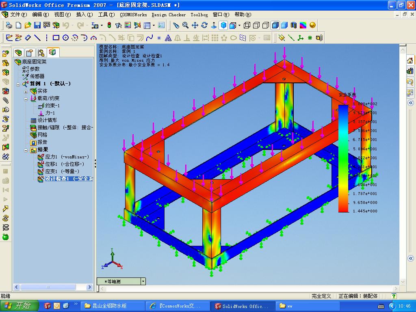Toggle Shaded With Edges display mode
Viewport: 416px width, 312px height.
tap(275, 25)
